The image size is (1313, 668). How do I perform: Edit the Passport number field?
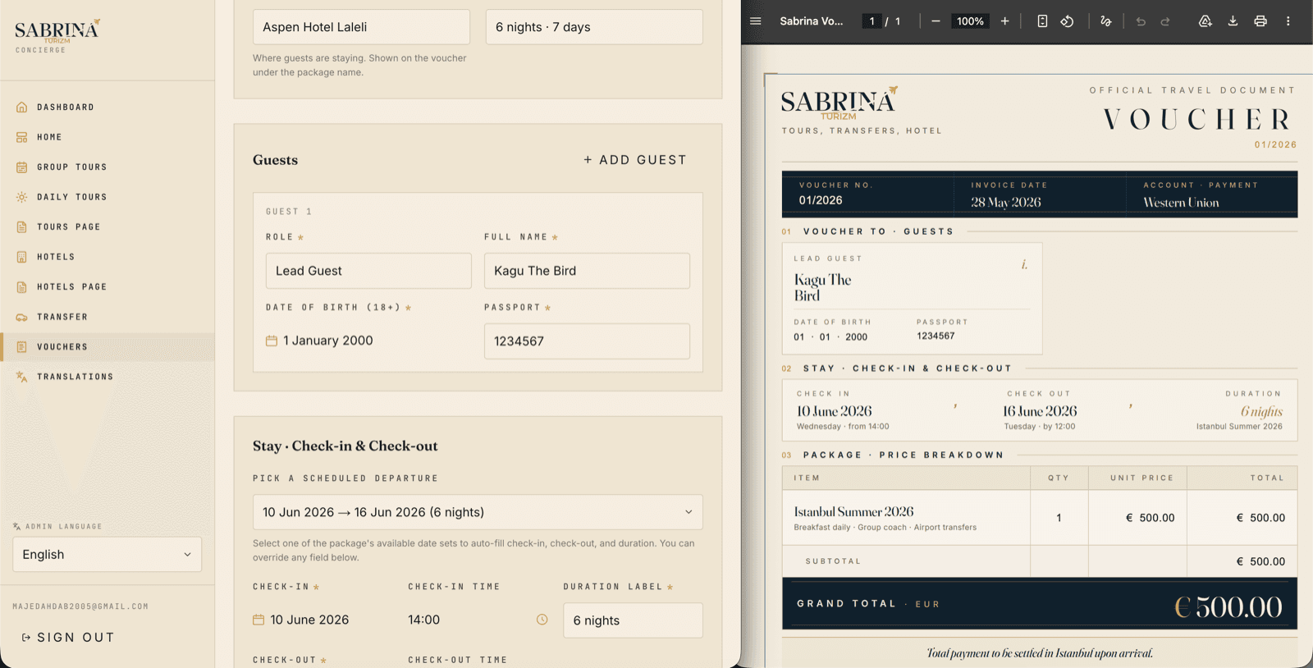tap(587, 341)
